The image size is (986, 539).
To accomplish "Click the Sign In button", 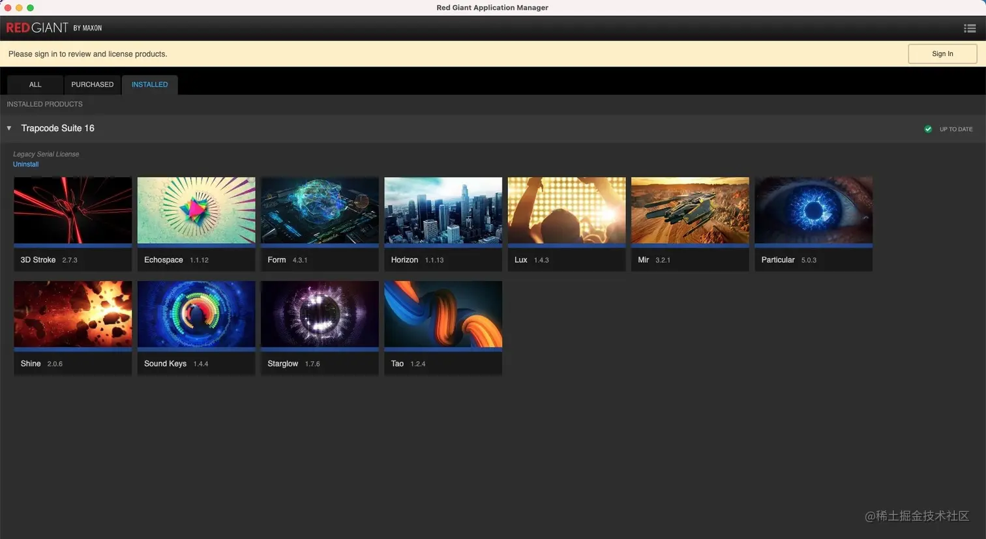I will [942, 54].
